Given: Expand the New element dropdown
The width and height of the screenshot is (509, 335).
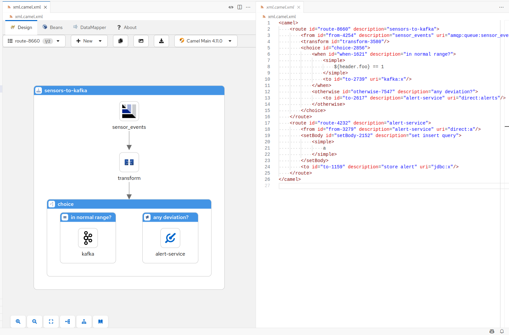Looking at the screenshot, I should (x=89, y=41).
